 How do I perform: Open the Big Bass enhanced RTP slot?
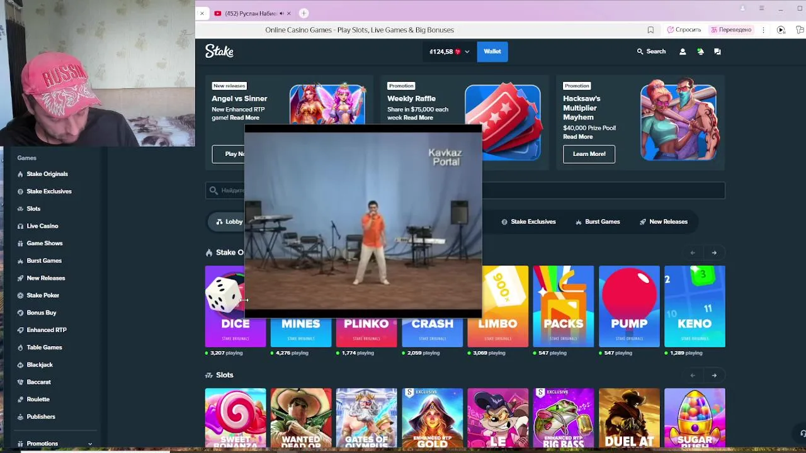pos(563,418)
